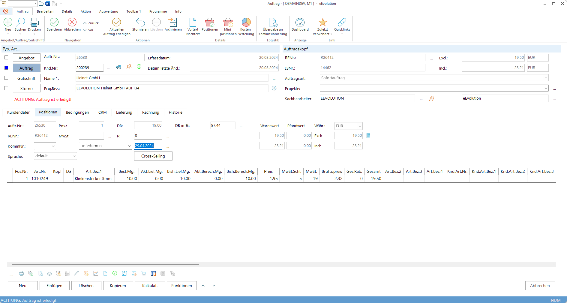567x303 pixels.
Task: Click the calculator icon beside Excl. value
Action: pos(368,136)
